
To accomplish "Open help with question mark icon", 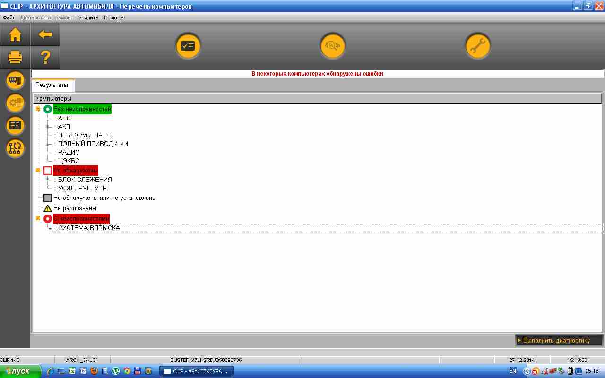I will pyautogui.click(x=45, y=58).
